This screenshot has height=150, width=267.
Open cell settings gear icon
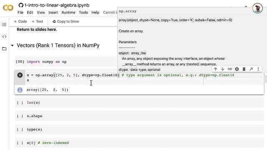[237, 69]
